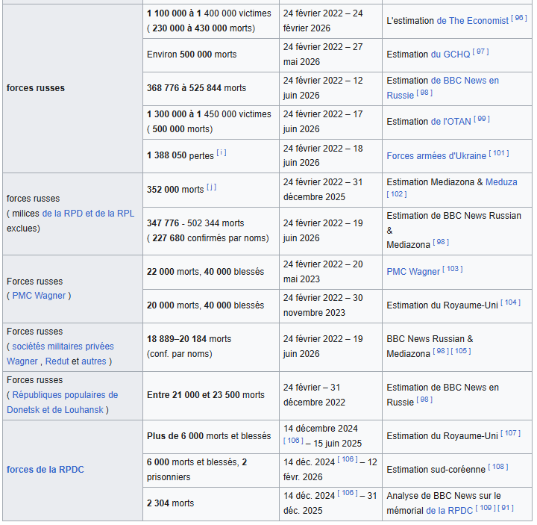Click footnote note [j] beside 352 000 morts
The height and width of the screenshot is (525, 537).
[x=211, y=187]
